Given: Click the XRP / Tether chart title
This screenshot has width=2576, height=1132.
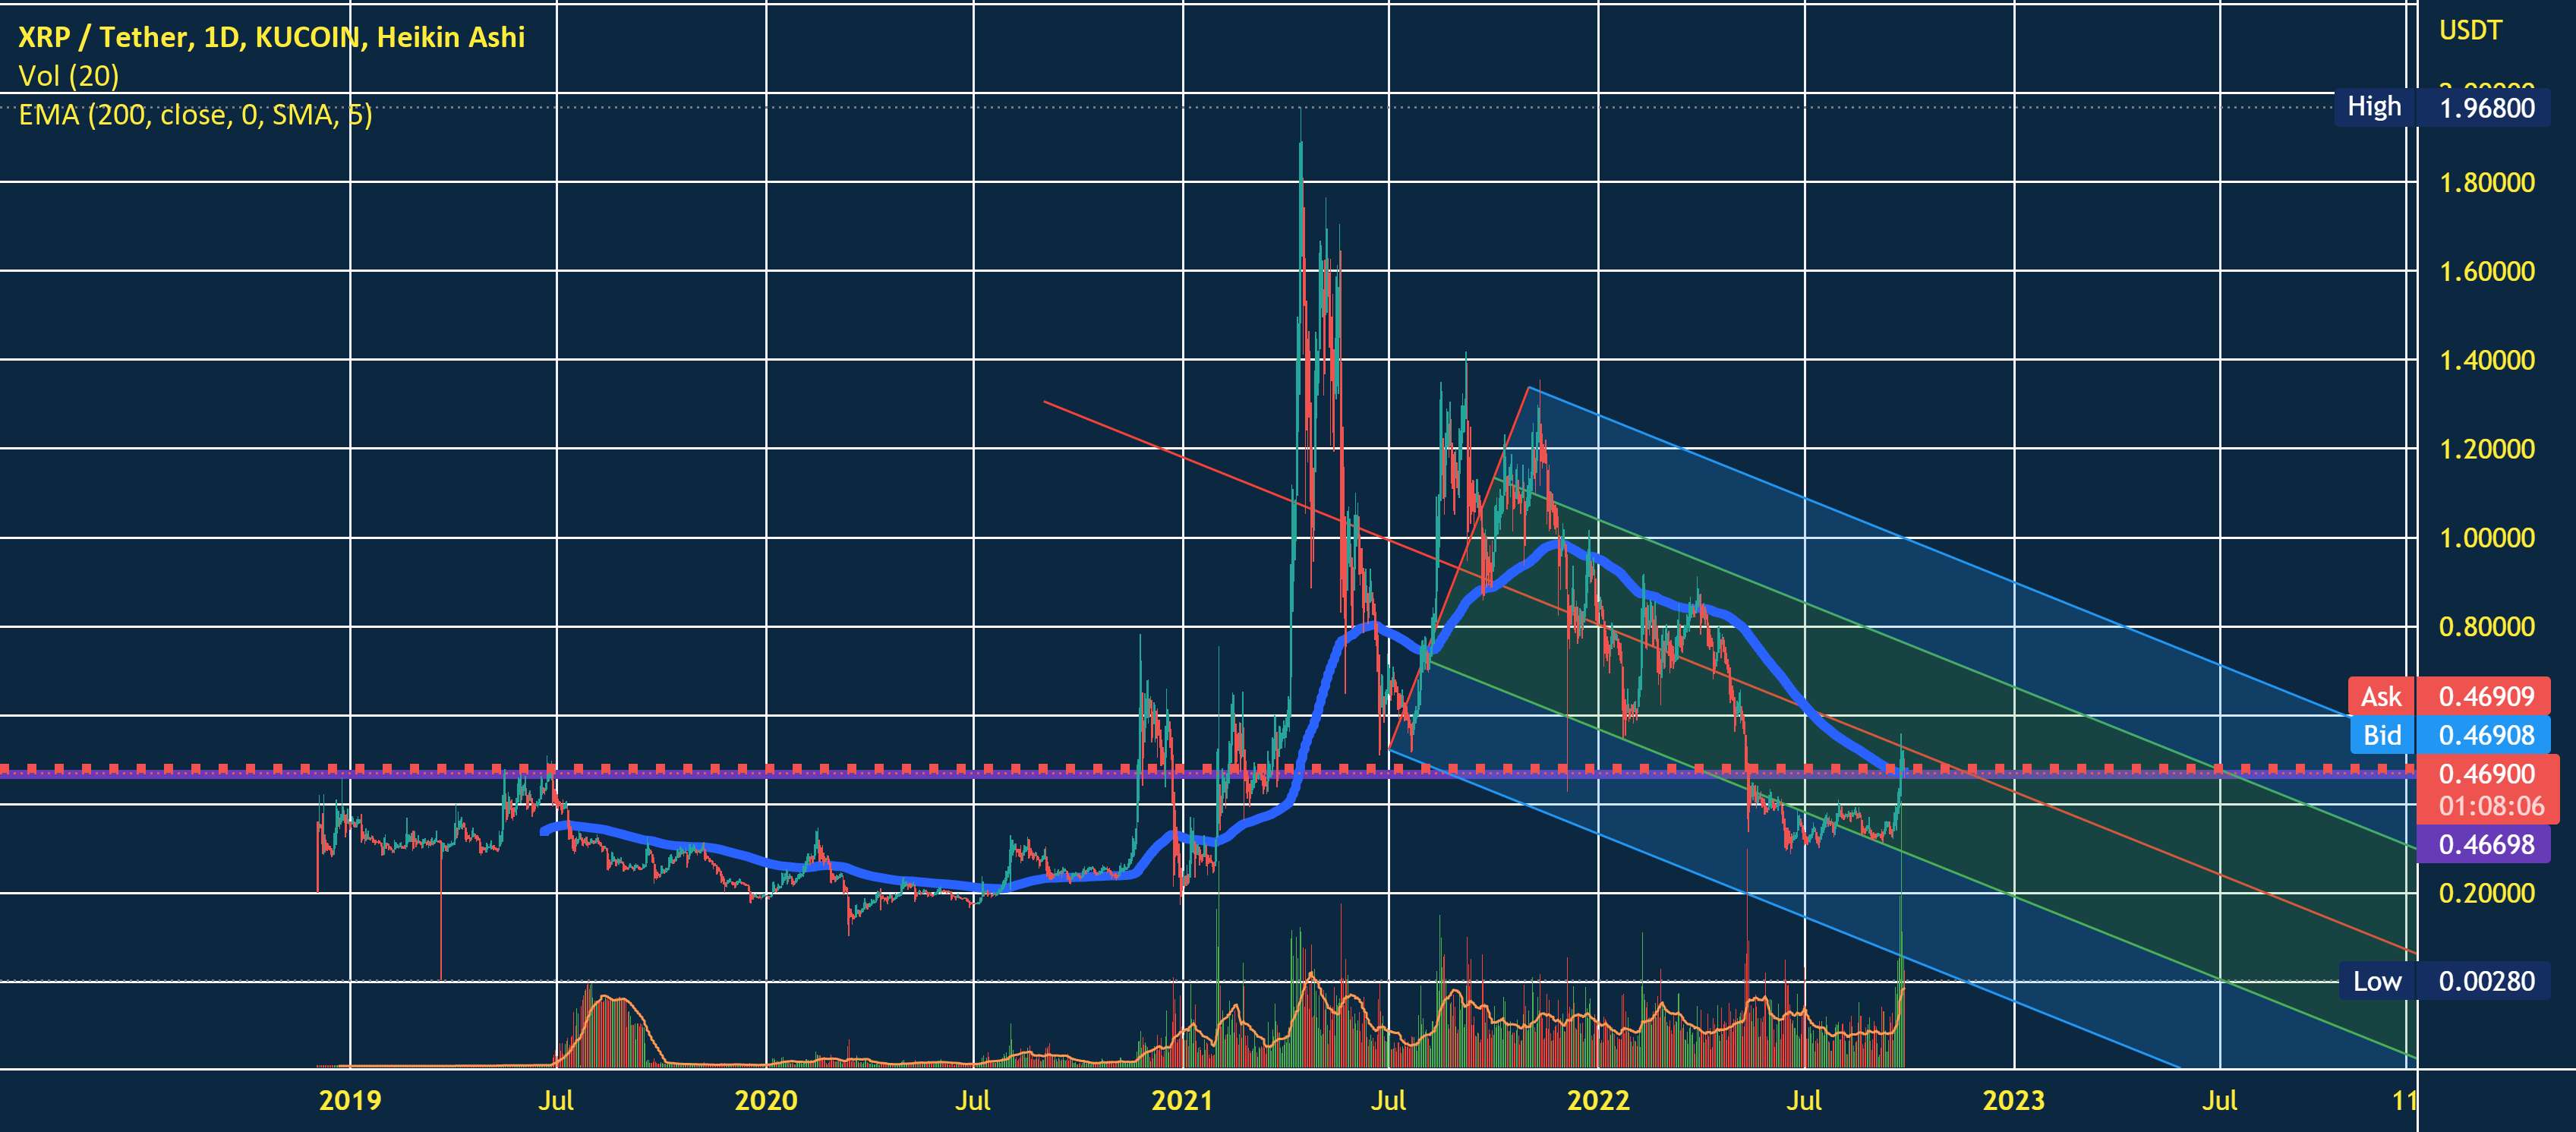Looking at the screenshot, I should [271, 37].
